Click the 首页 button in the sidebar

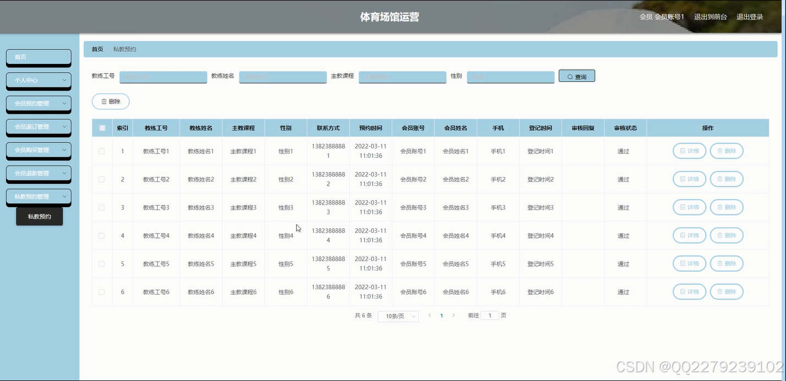coord(39,57)
